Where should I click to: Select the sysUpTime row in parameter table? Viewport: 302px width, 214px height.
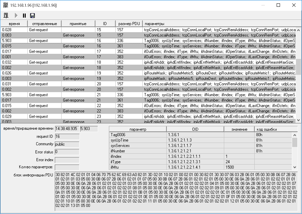coord(138,140)
